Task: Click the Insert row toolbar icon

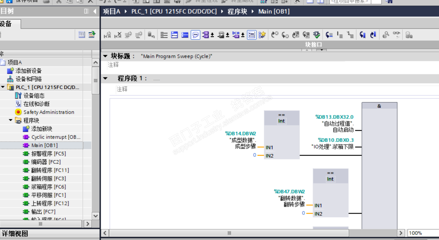Action: pyautogui.click(x=128, y=35)
